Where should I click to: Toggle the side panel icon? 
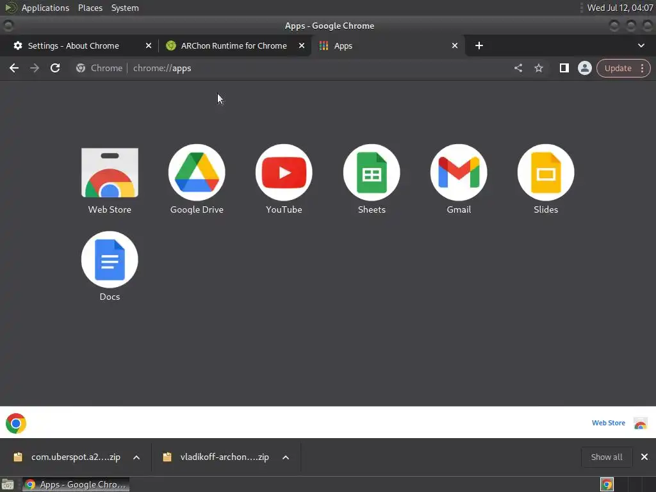pos(564,68)
